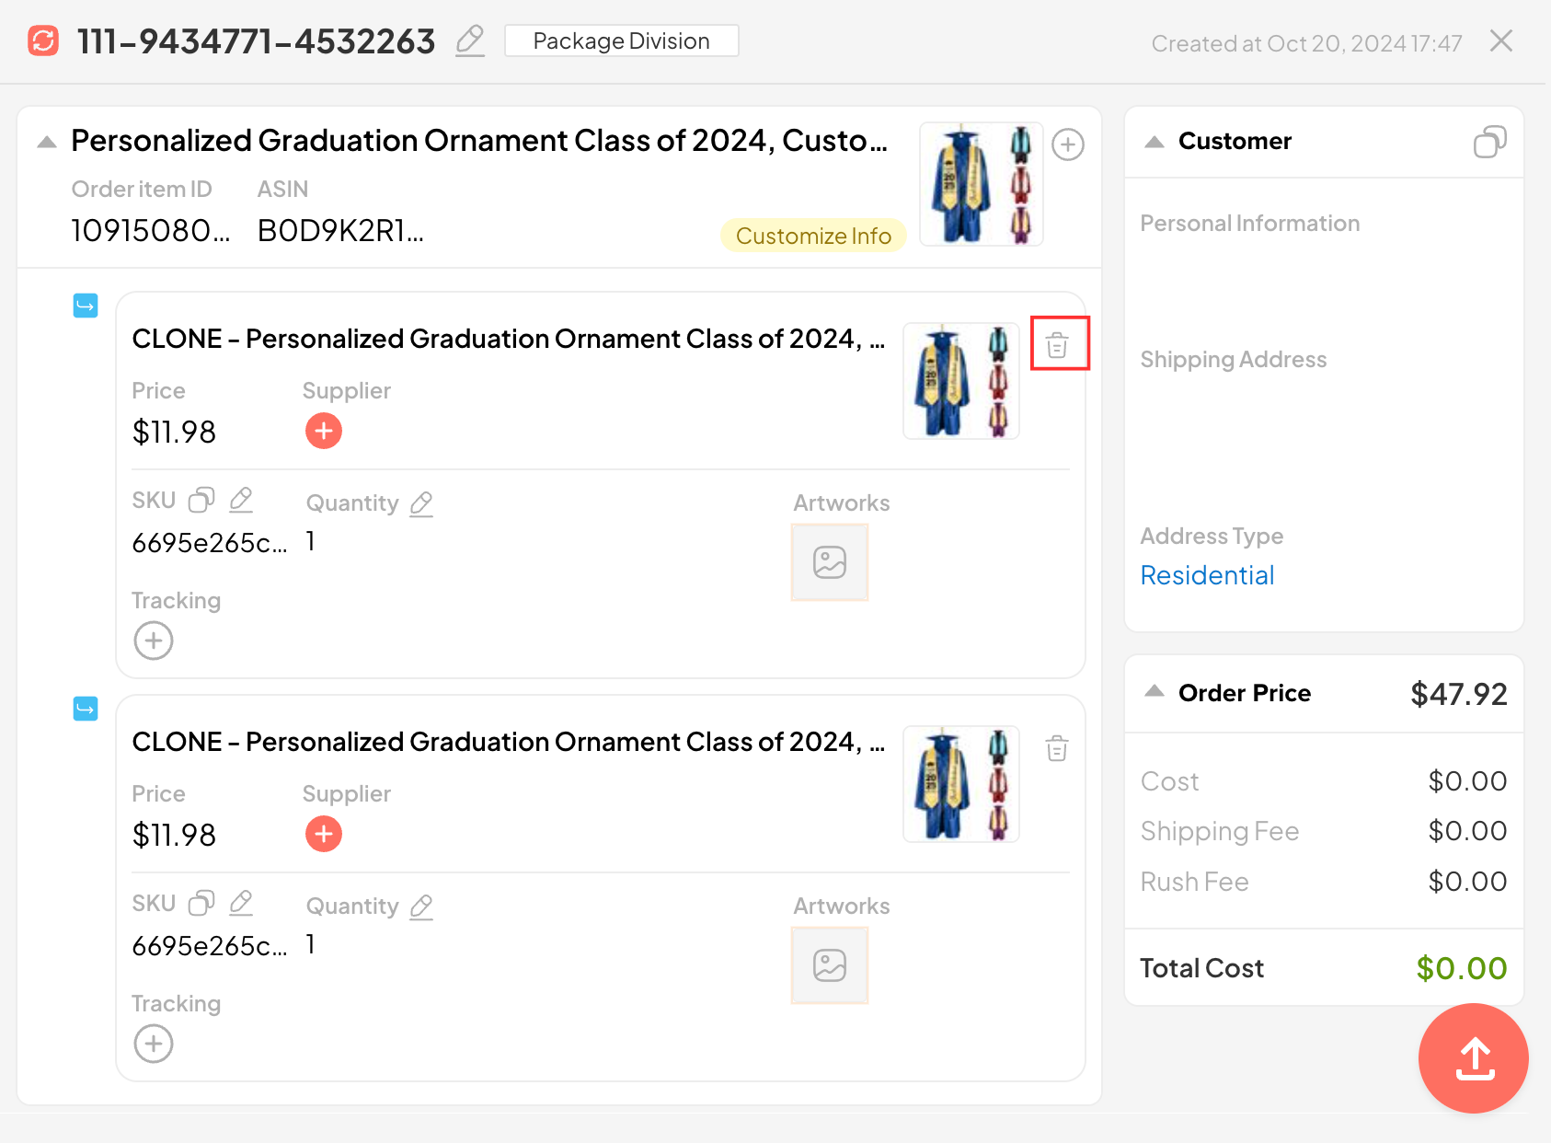Copy customer information using copy icon
This screenshot has width=1551, height=1143.
pos(1489,142)
